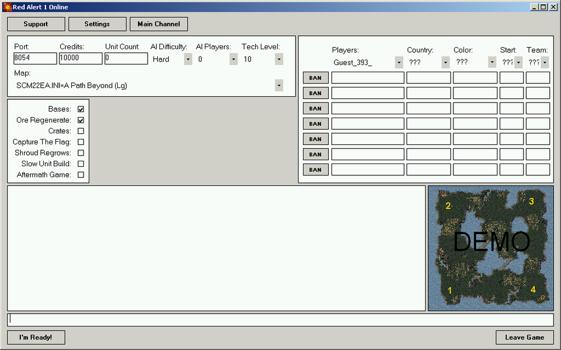Return to the Main Channel
This screenshot has height=350, width=561.
[159, 24]
